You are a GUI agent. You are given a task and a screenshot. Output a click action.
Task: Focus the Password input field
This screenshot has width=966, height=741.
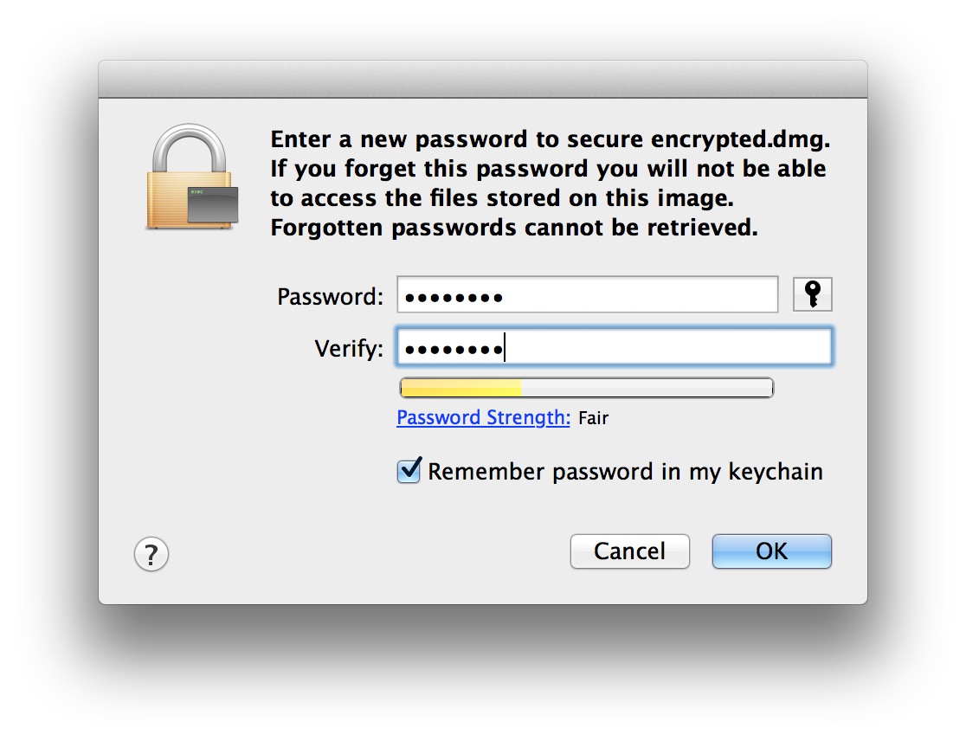(x=587, y=295)
